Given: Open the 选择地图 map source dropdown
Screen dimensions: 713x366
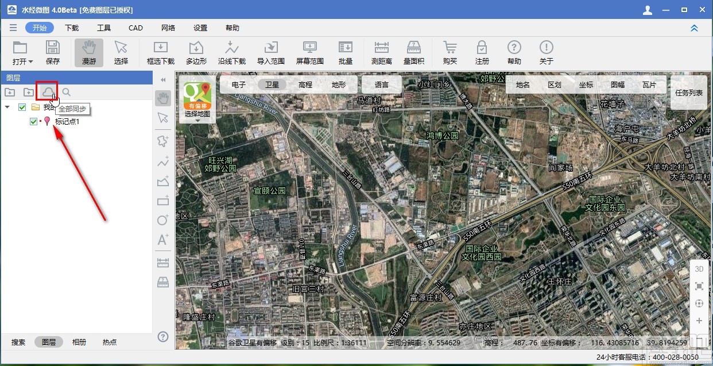Looking at the screenshot, I should (x=197, y=120).
